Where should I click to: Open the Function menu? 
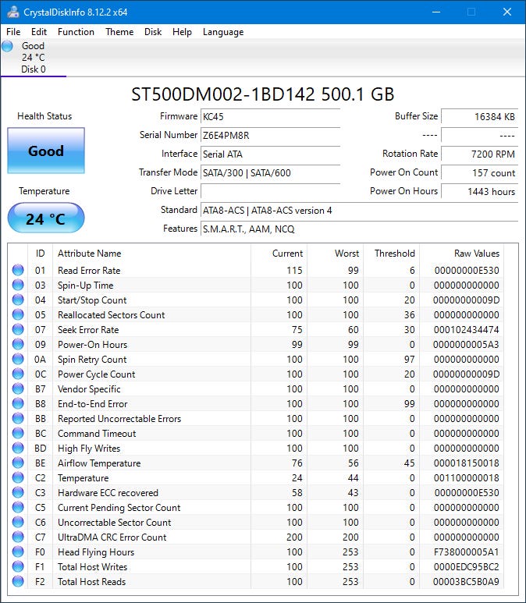pyautogui.click(x=76, y=32)
